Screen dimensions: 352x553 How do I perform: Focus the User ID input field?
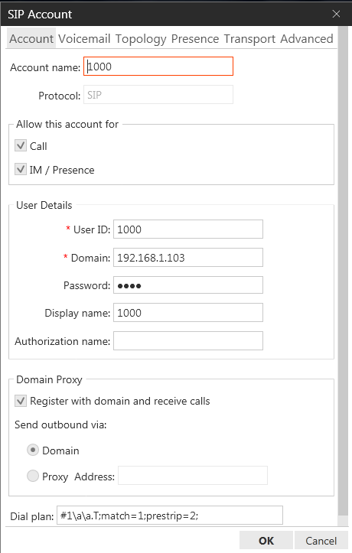[x=188, y=229]
